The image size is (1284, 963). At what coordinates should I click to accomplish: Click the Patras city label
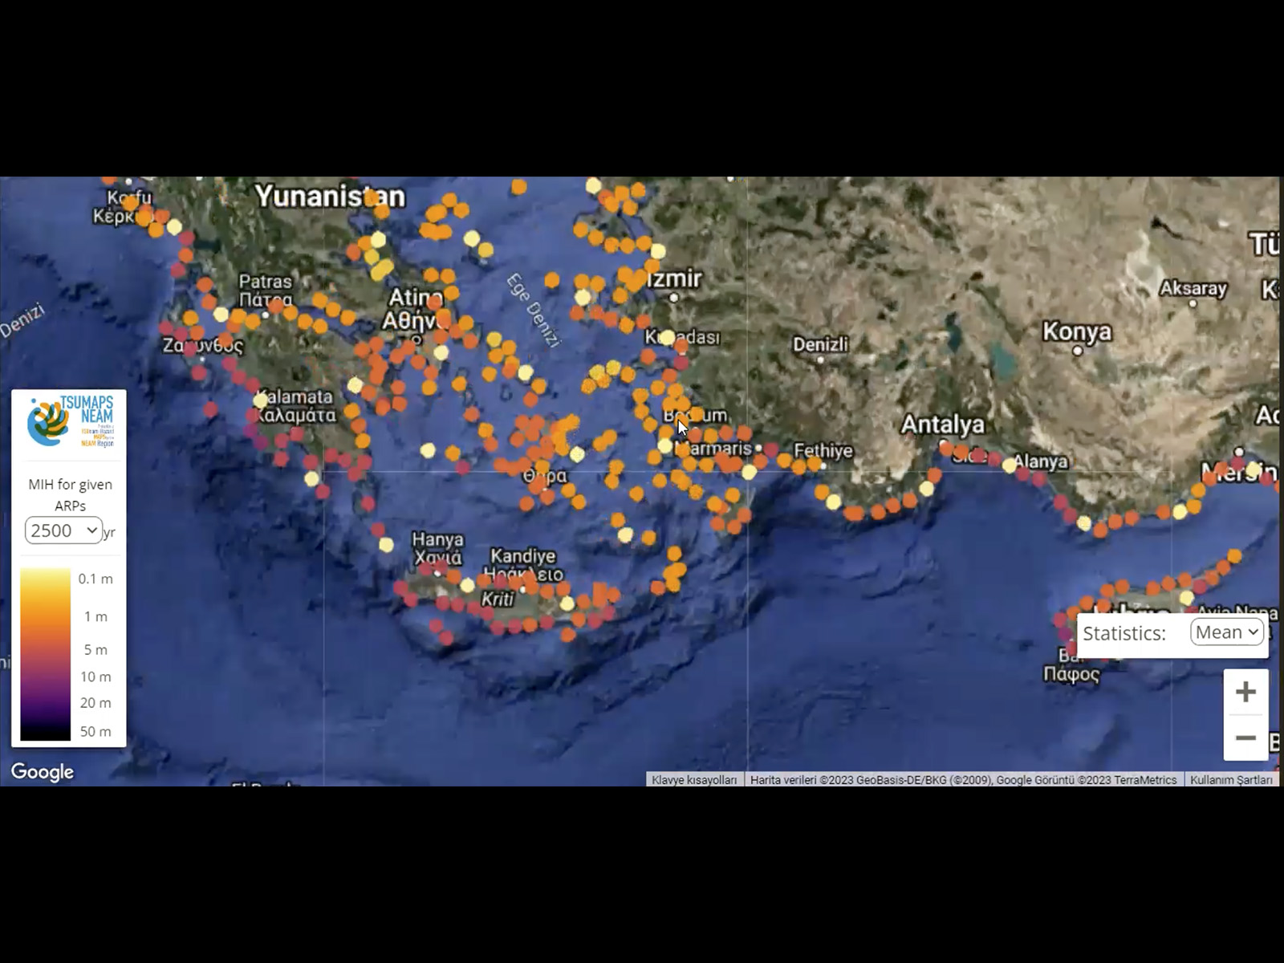coord(266,291)
